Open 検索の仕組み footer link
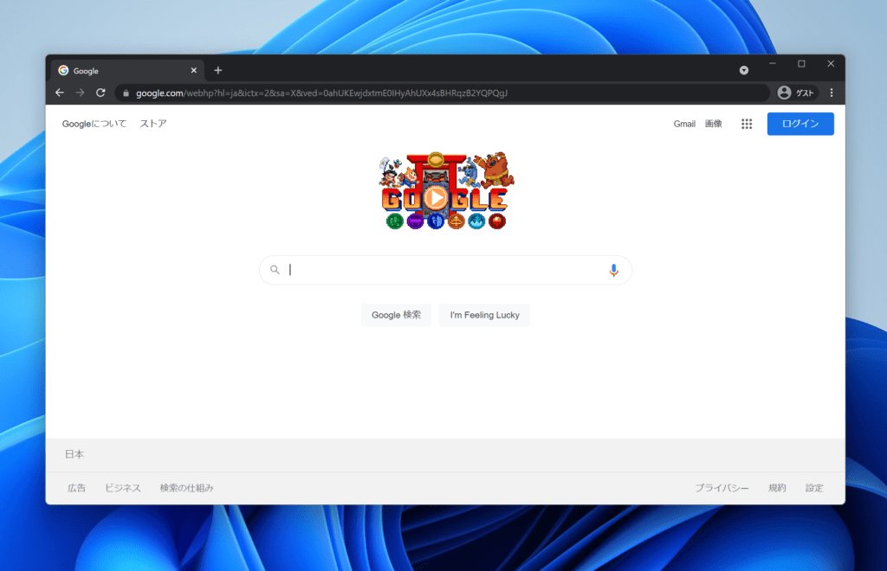Viewport: 887px width, 571px height. [187, 488]
